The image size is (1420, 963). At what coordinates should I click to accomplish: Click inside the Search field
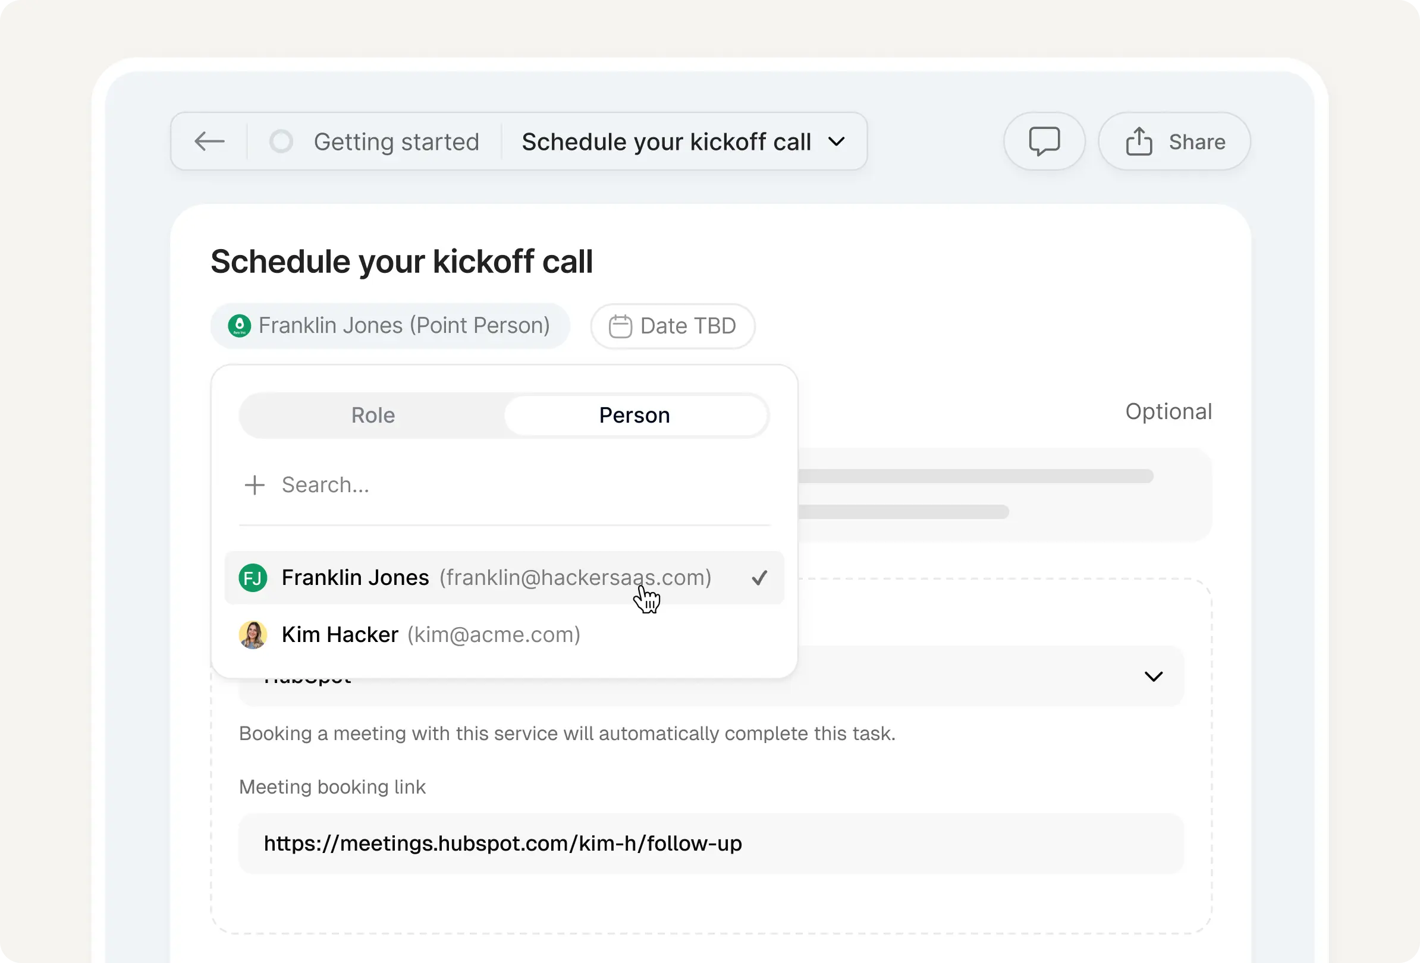tap(326, 485)
